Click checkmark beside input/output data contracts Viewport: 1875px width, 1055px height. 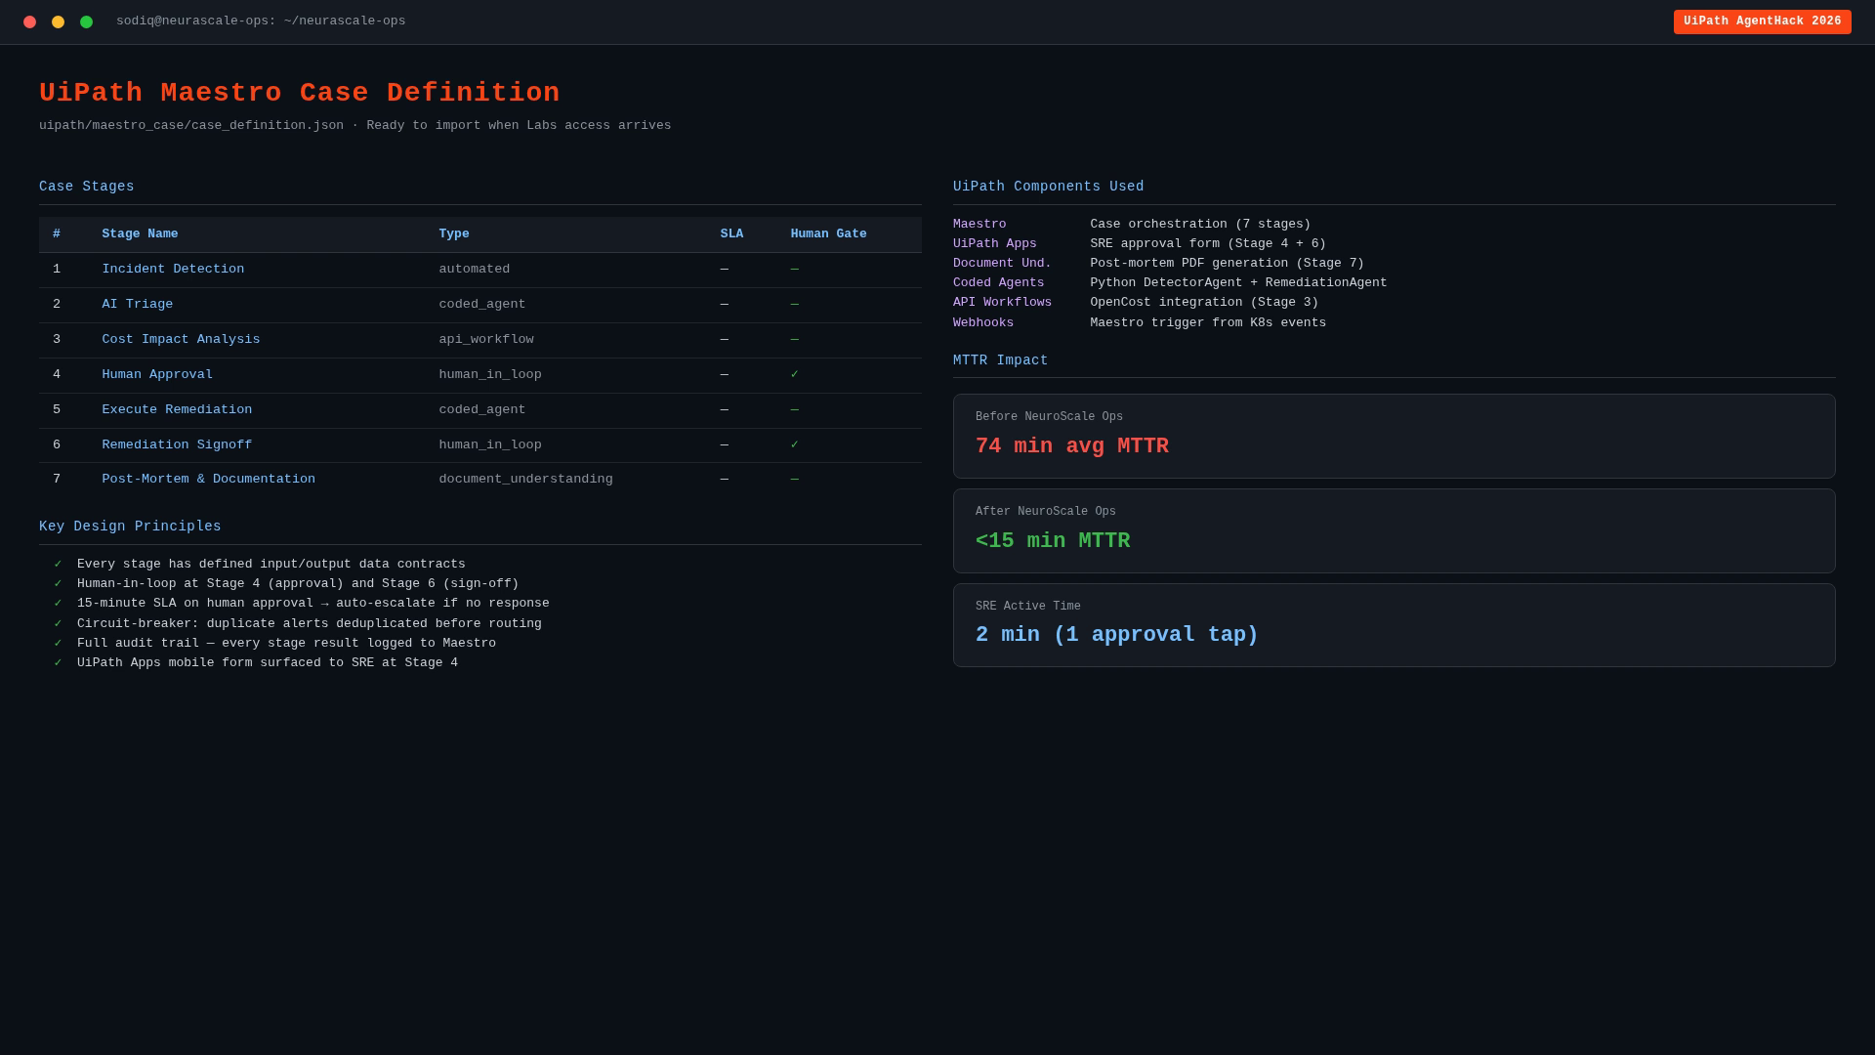click(58, 565)
